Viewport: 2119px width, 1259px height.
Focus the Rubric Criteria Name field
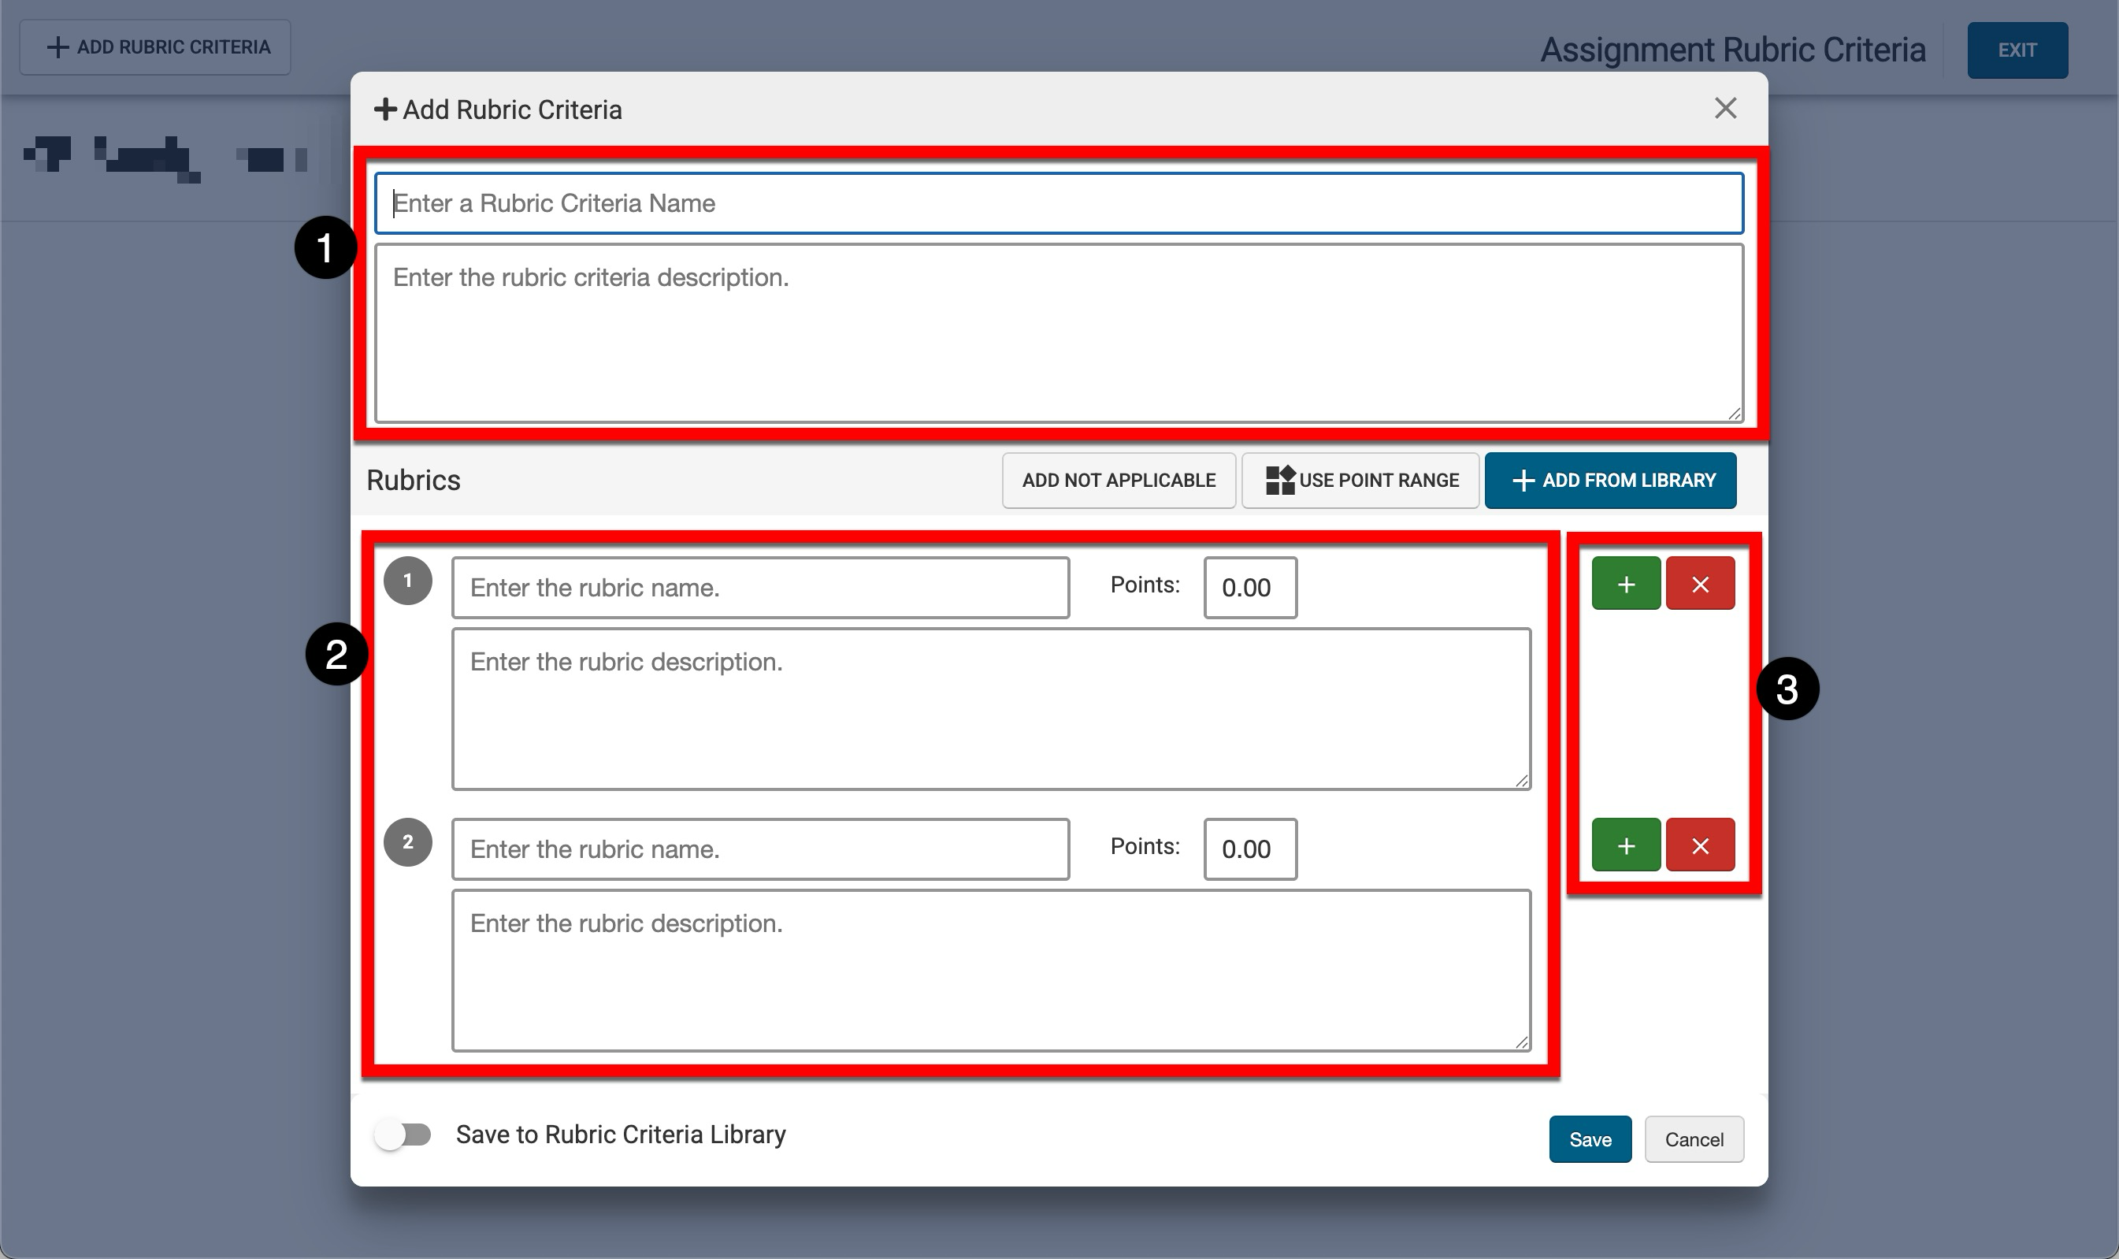click(x=1059, y=203)
